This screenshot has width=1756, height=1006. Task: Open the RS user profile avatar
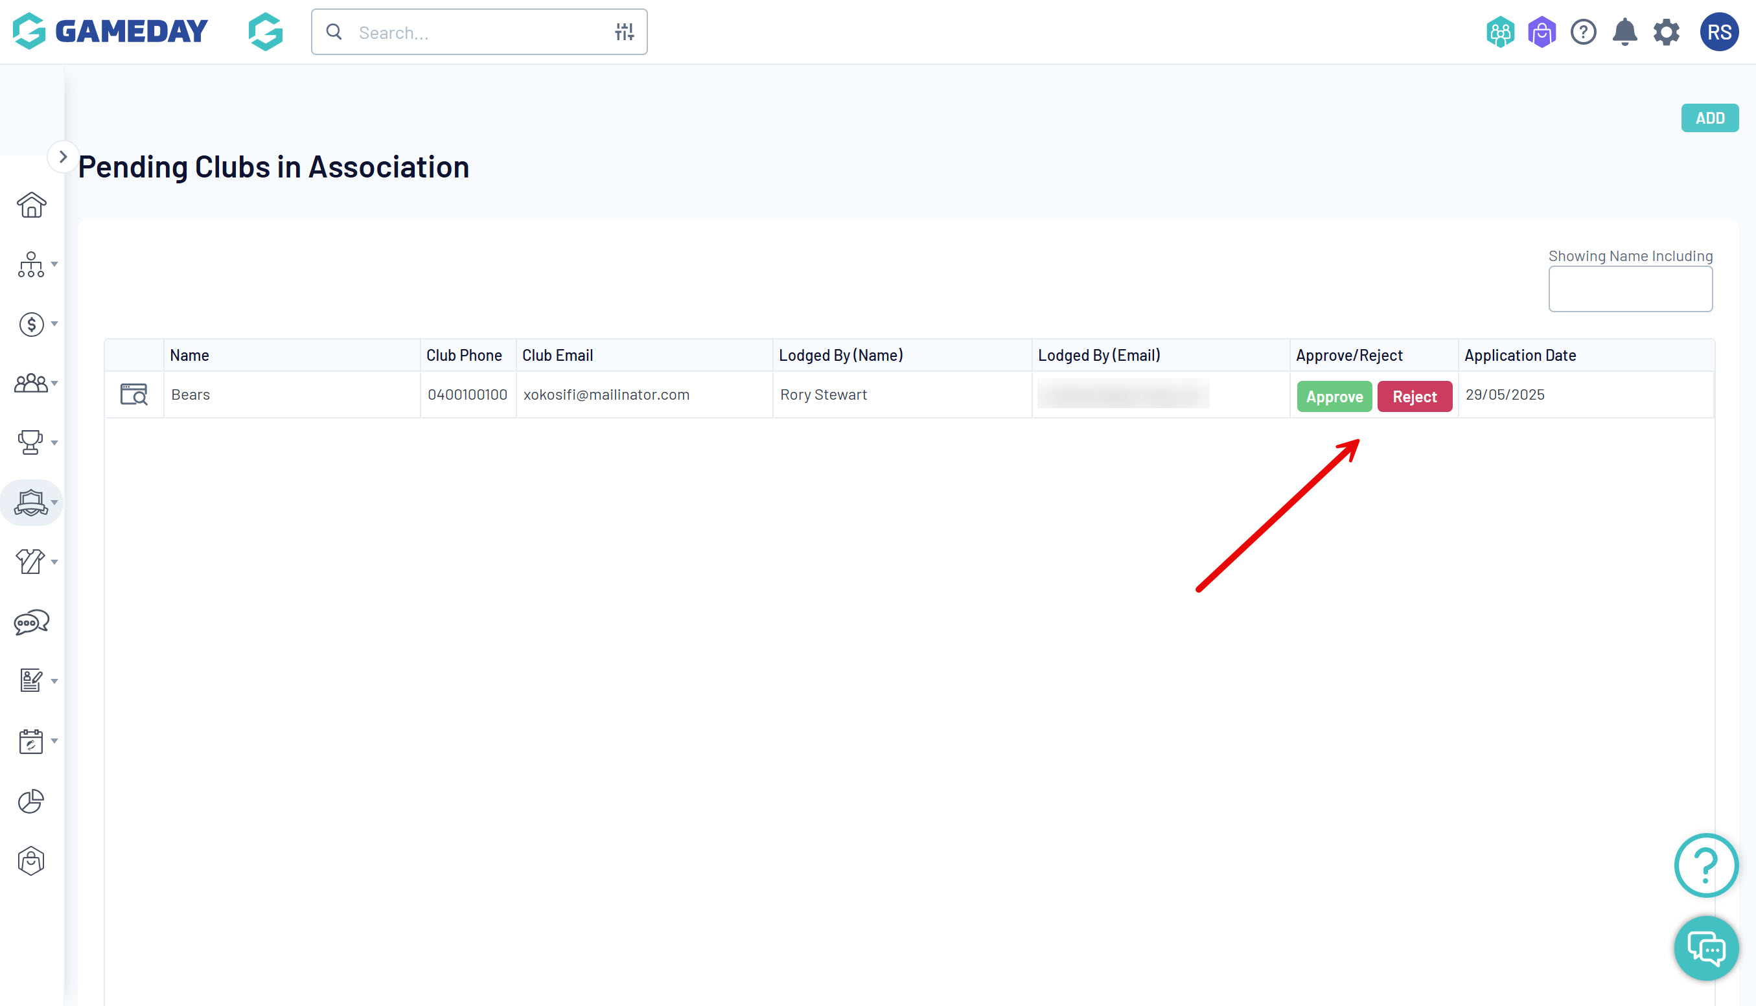tap(1718, 32)
